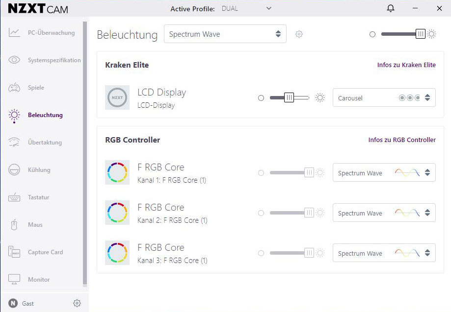Click the Gast user avatar icon
This screenshot has height=312, width=451.
click(13, 303)
